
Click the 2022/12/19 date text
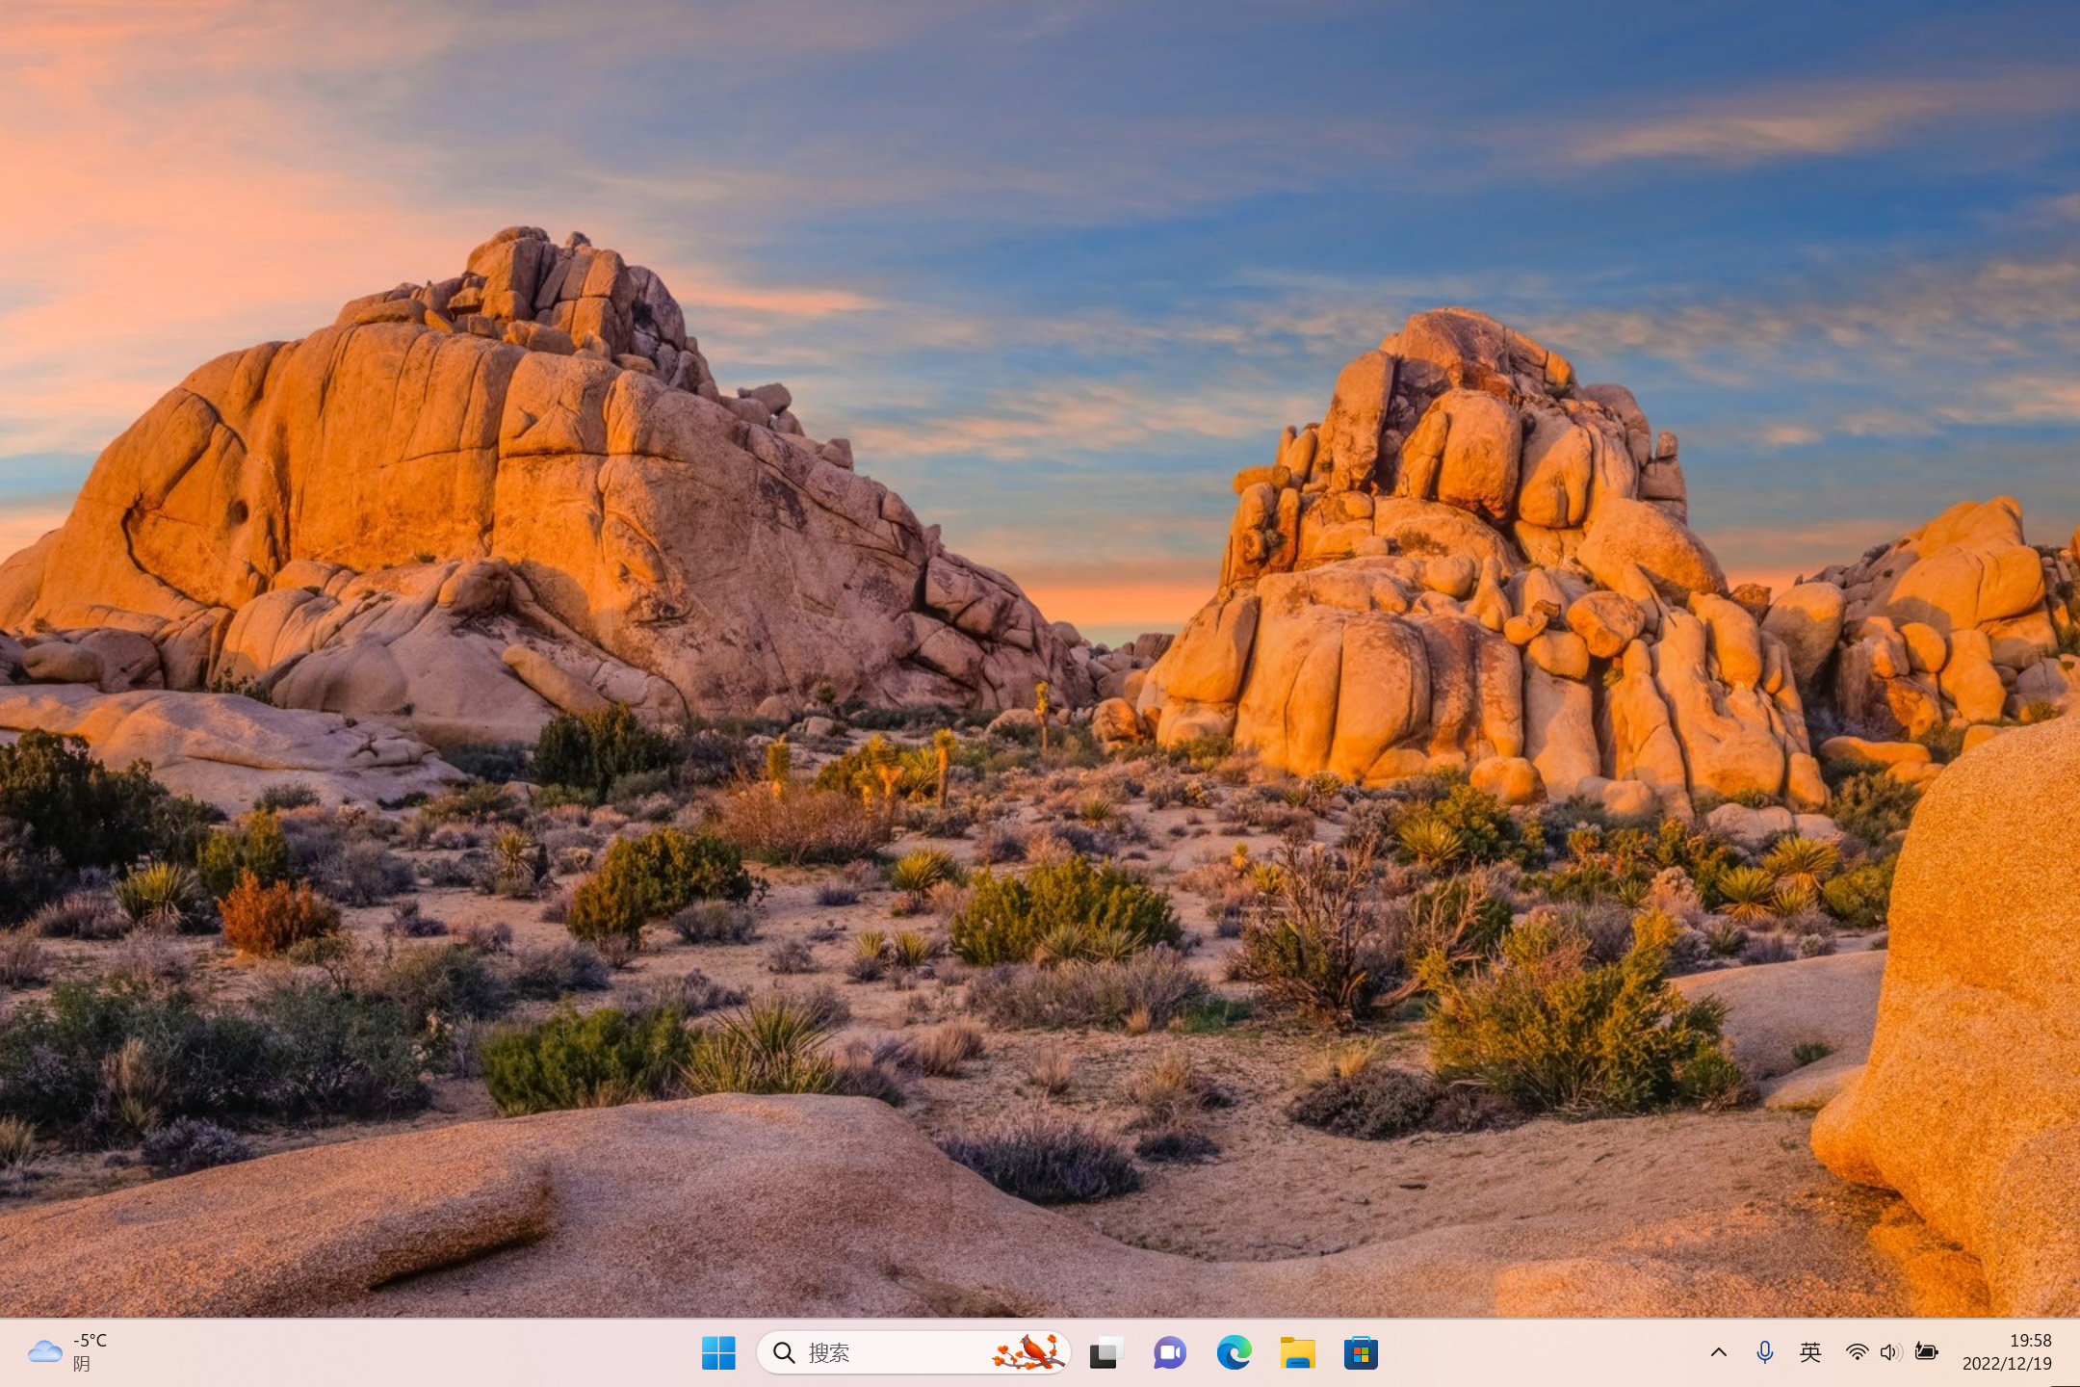pos(2007,1364)
